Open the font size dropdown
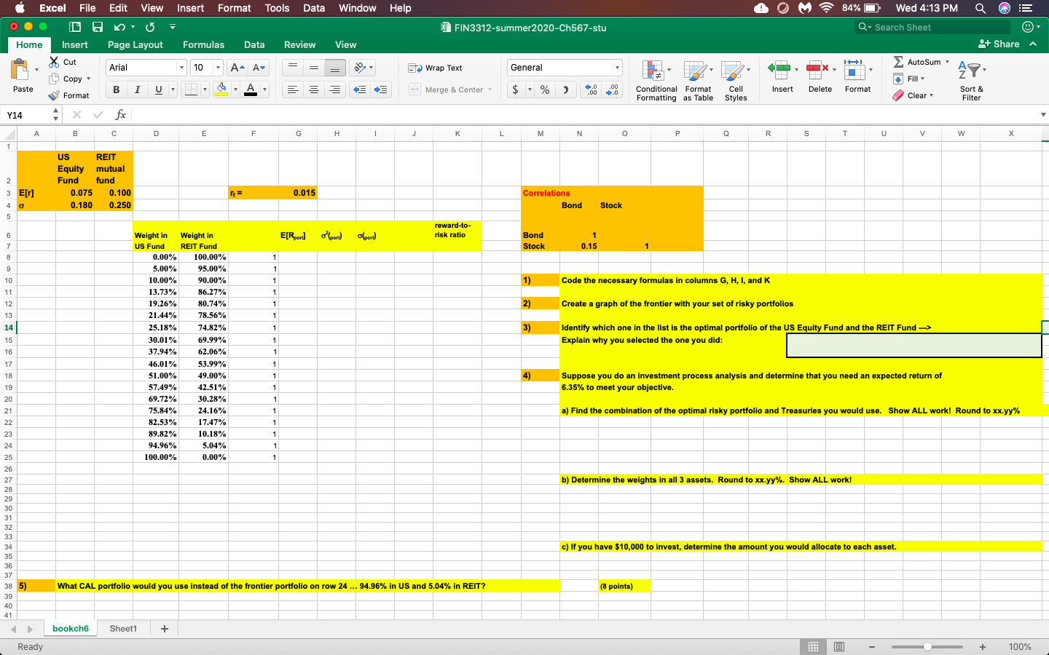 pos(218,68)
